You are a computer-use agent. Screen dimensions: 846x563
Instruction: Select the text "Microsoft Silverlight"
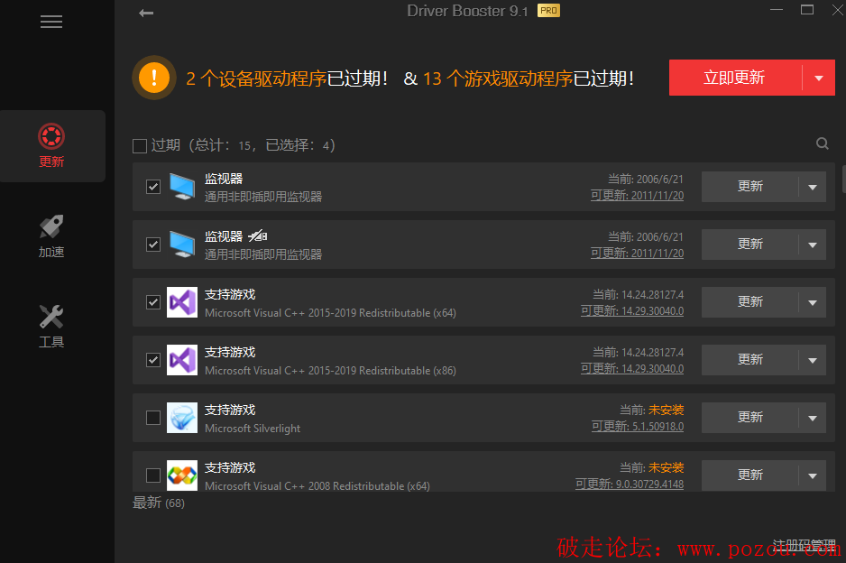click(x=253, y=429)
